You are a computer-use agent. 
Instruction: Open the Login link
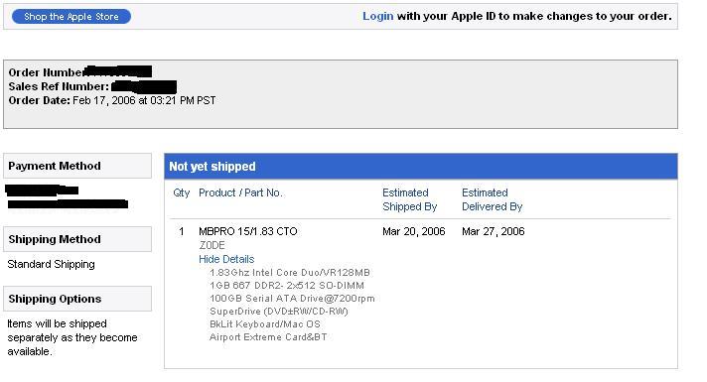coord(378,16)
